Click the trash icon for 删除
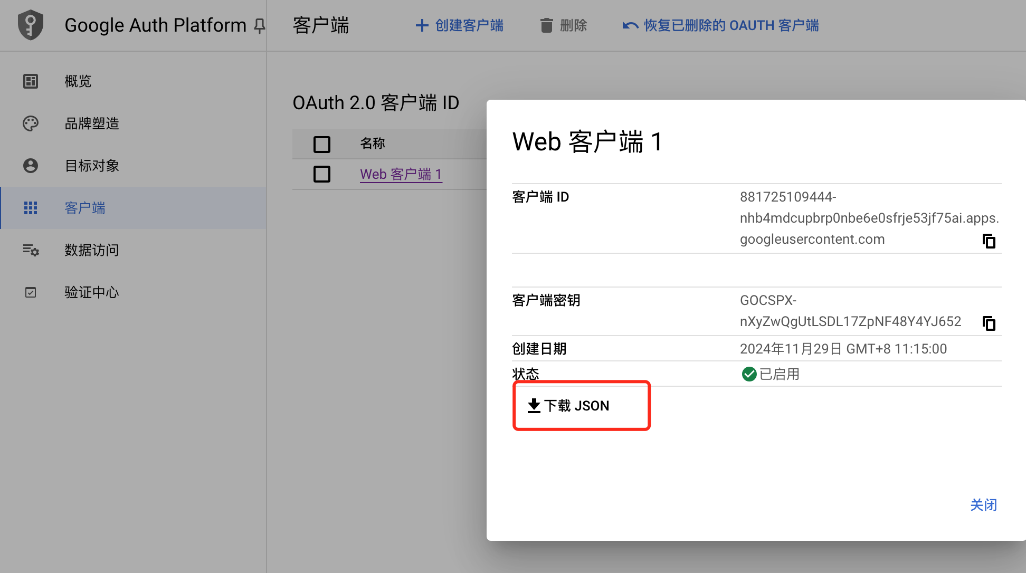Image resolution: width=1026 pixels, height=573 pixels. pyautogui.click(x=547, y=25)
